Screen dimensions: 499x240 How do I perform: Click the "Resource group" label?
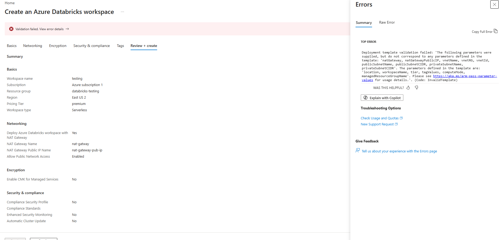click(x=19, y=91)
